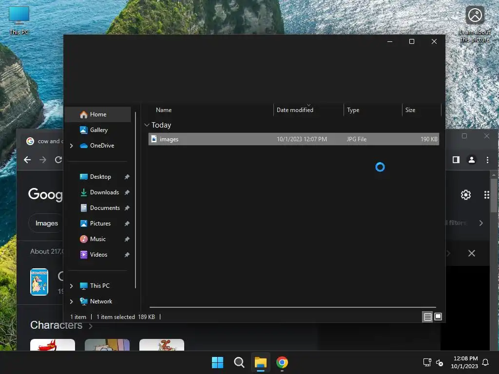Close the panel with X in Chrome

coord(472,253)
